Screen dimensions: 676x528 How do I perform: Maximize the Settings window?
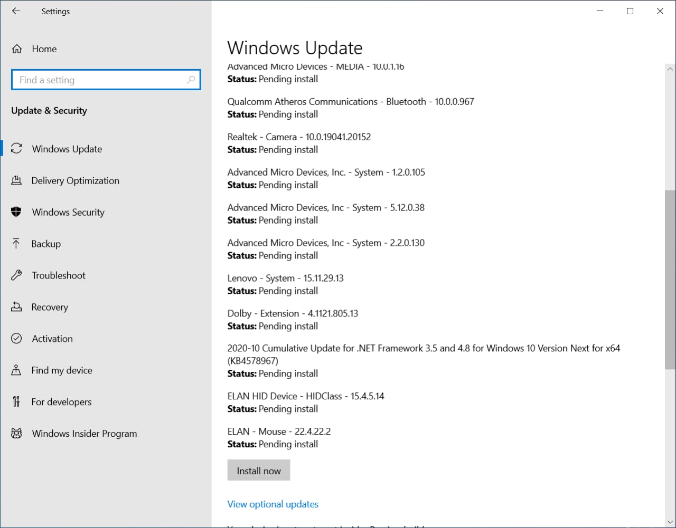630,11
